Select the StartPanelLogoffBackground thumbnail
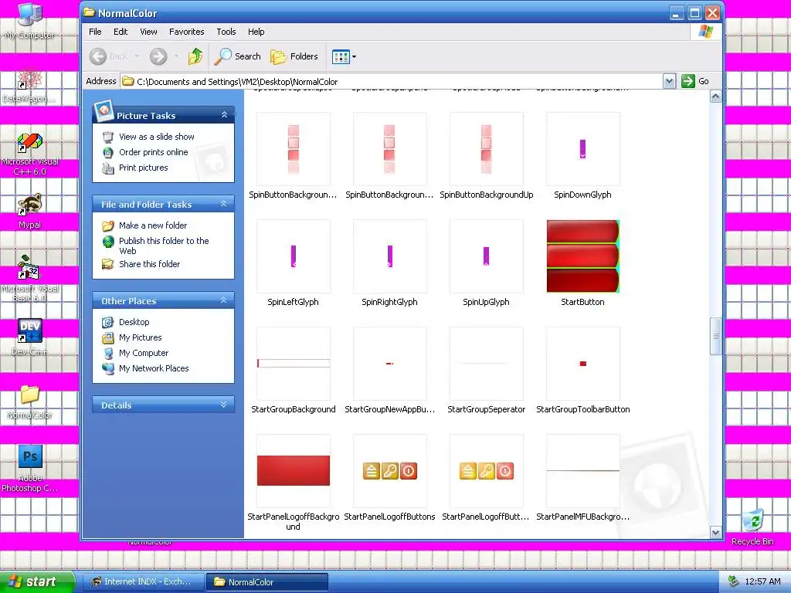 tap(293, 471)
